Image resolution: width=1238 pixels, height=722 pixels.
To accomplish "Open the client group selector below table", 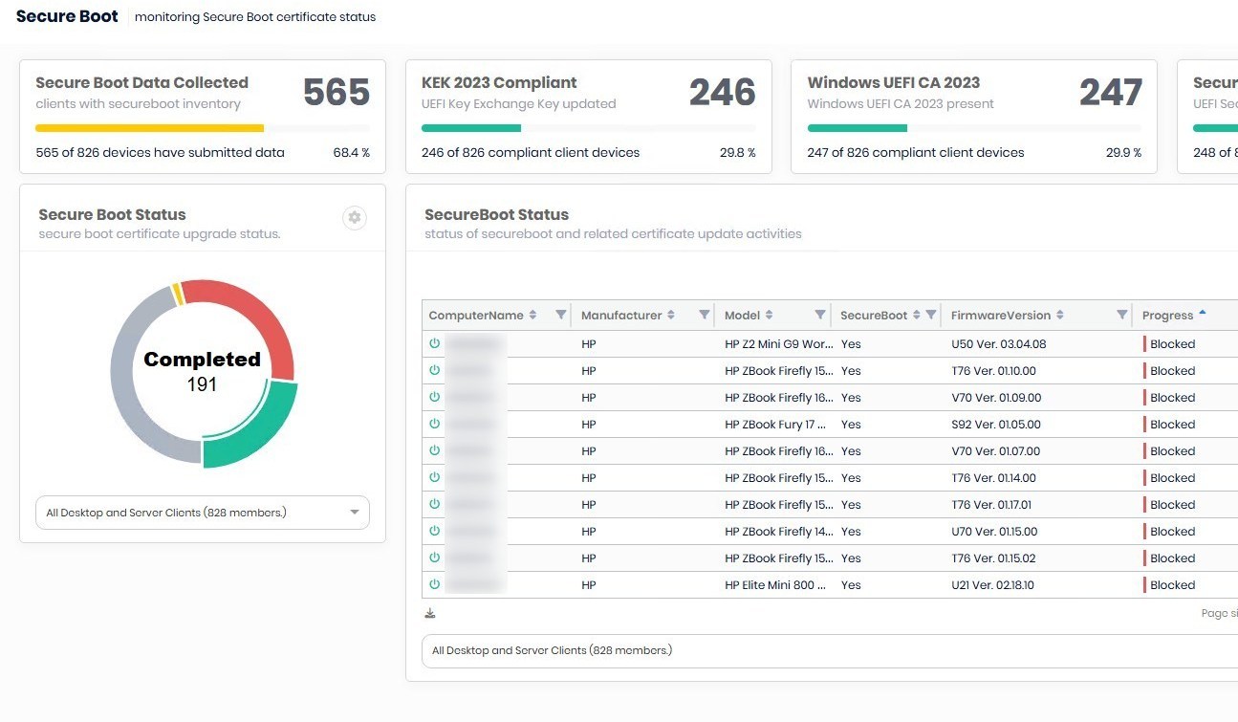I will (822, 650).
